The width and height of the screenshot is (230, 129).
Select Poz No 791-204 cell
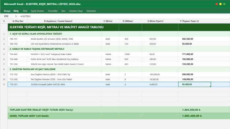[13, 64]
